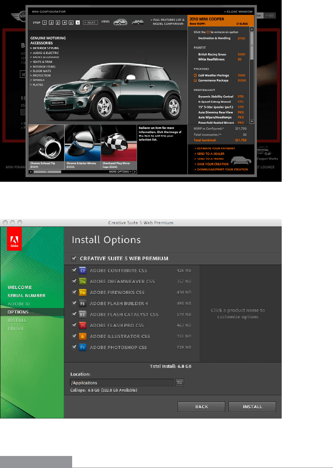Click the Photoshop CS5 product icon
333x468 pixels.
pyautogui.click(x=83, y=347)
